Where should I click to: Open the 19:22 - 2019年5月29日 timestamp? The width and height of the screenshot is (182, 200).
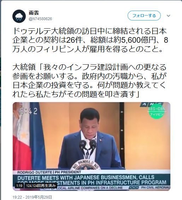pos(32,197)
